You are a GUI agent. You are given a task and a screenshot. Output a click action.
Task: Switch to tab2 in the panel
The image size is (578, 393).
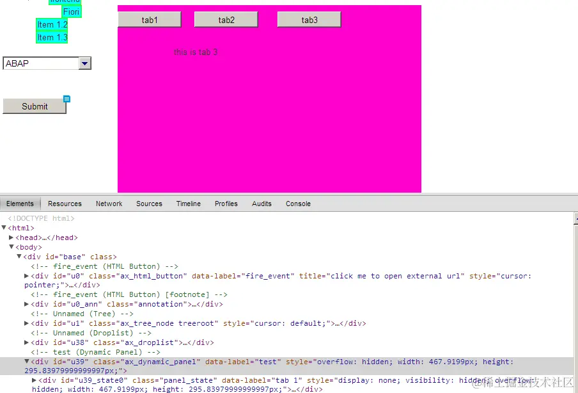coord(226,20)
